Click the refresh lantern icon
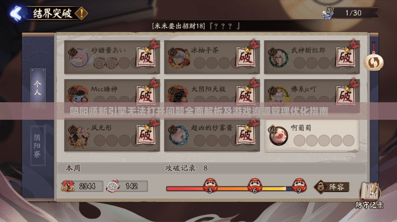 click(x=373, y=62)
